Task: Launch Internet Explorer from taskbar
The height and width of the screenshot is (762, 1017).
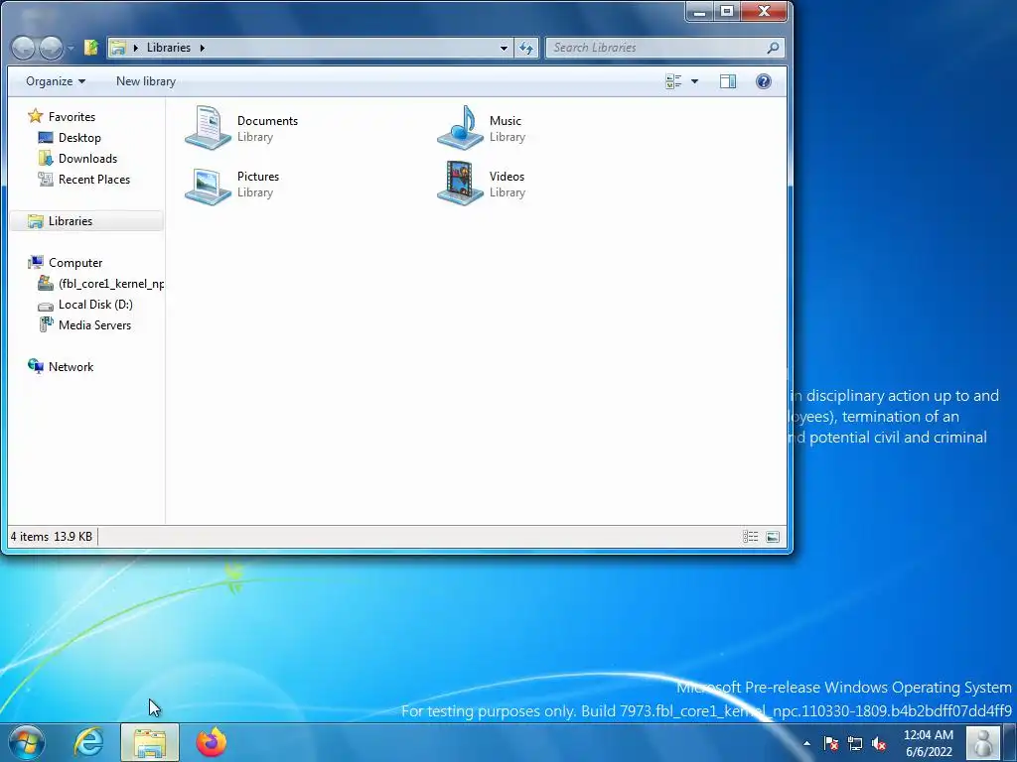Action: [88, 742]
